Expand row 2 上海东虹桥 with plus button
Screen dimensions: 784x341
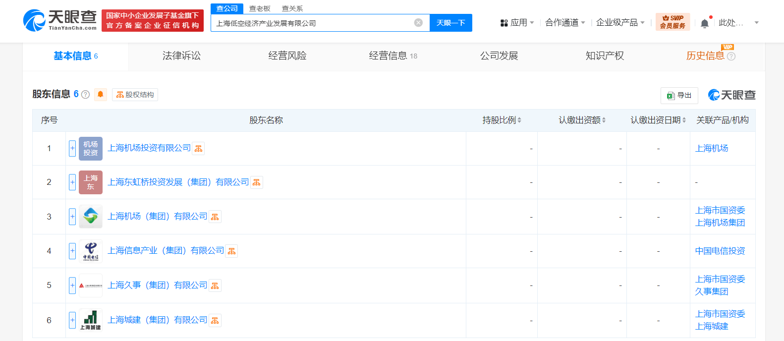point(72,182)
